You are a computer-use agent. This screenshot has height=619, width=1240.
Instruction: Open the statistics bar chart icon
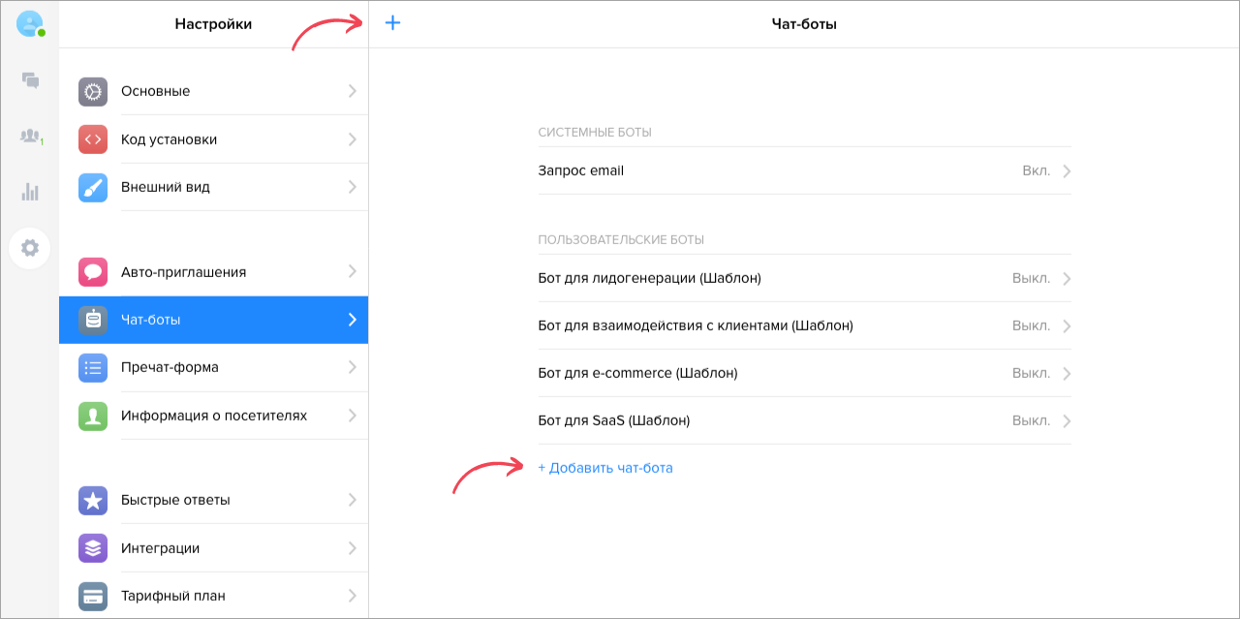tap(30, 192)
